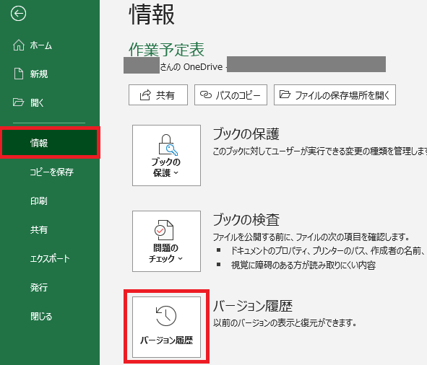Click the バージョン履歴 button label
Screen dimensions: 427x365
pyautogui.click(x=167, y=340)
